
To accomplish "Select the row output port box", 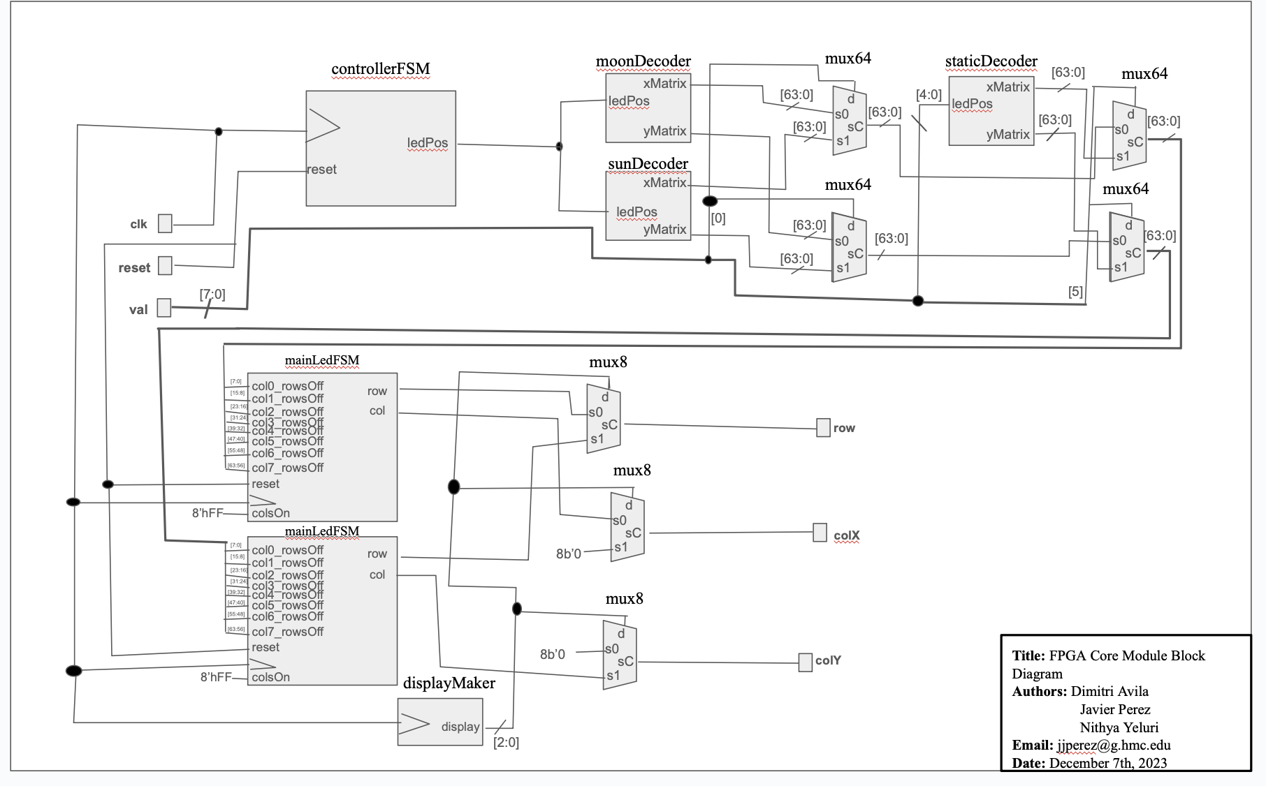I will pyautogui.click(x=823, y=427).
